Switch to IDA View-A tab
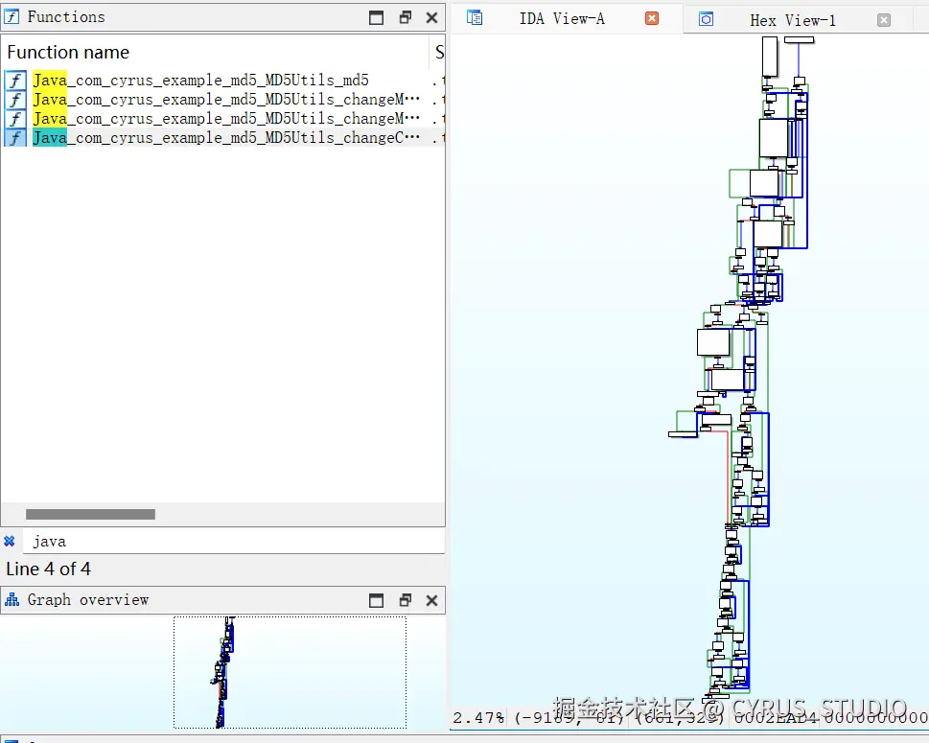The height and width of the screenshot is (743, 929). coord(562,19)
